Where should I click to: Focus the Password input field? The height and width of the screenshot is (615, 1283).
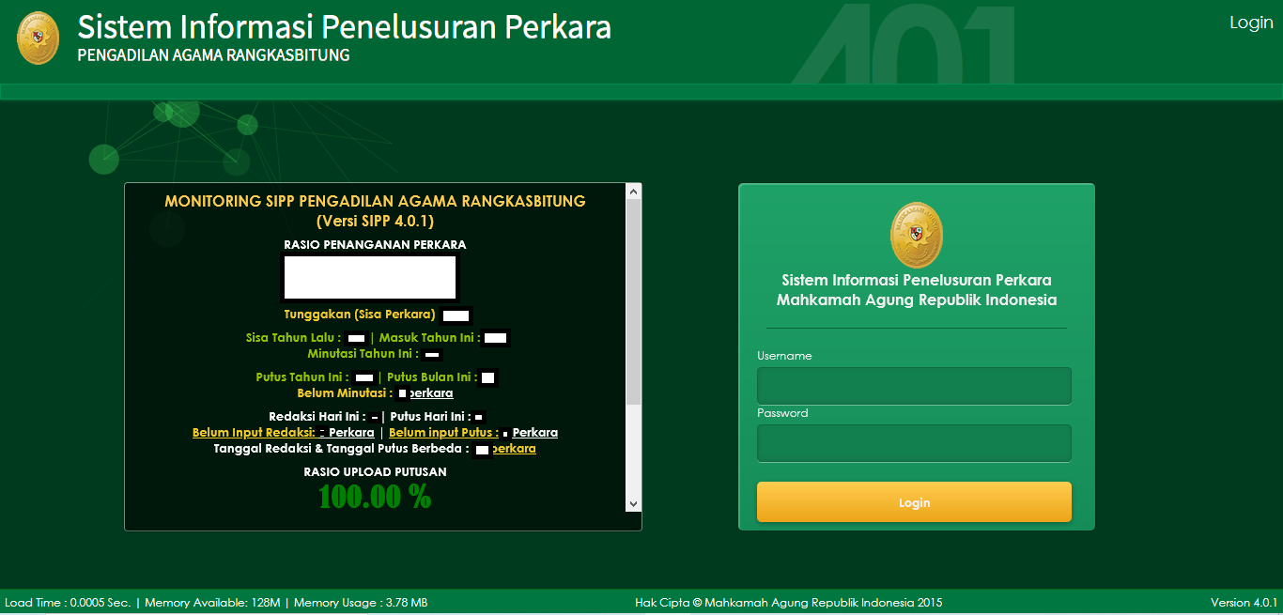tap(914, 443)
